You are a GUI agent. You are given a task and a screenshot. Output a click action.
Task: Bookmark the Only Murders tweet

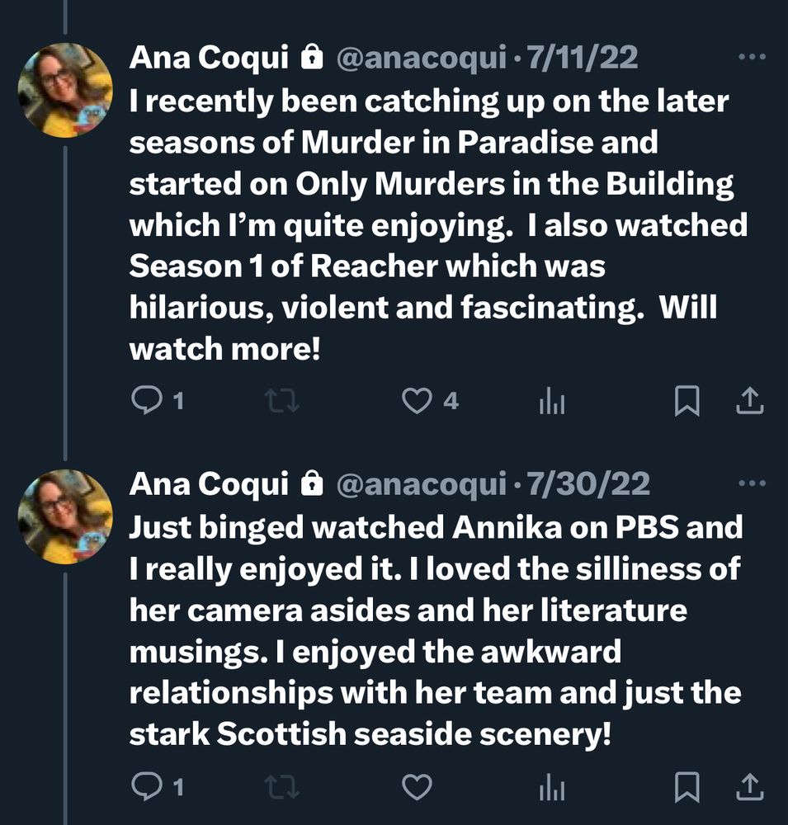point(687,401)
